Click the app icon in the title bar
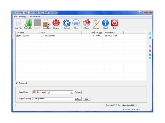The width and height of the screenshot is (165, 123). [14, 13]
